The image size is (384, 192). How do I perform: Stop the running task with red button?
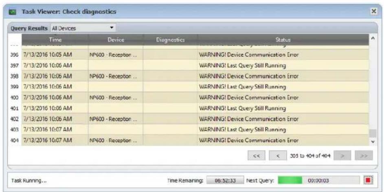click(x=368, y=180)
